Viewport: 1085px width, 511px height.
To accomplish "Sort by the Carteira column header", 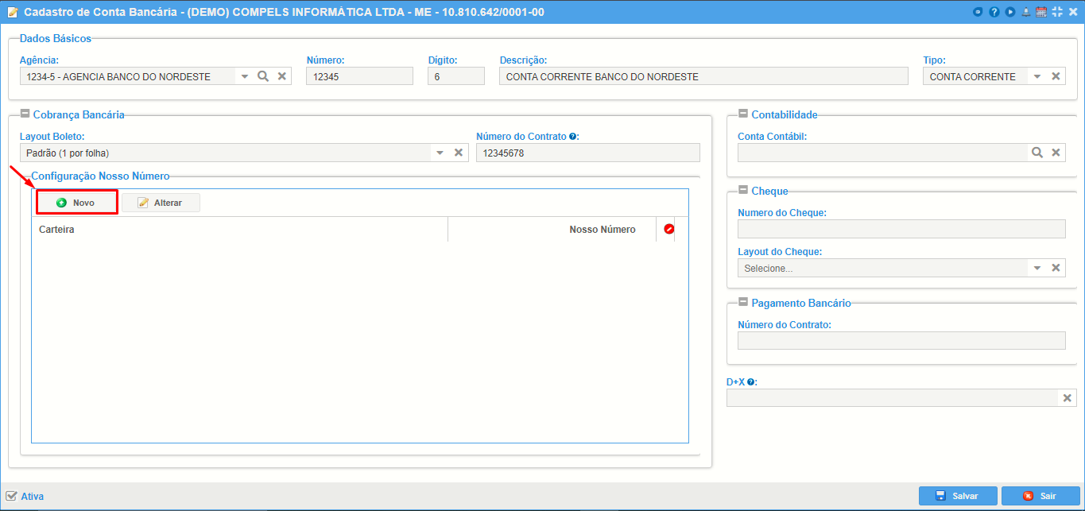I will pyautogui.click(x=239, y=229).
